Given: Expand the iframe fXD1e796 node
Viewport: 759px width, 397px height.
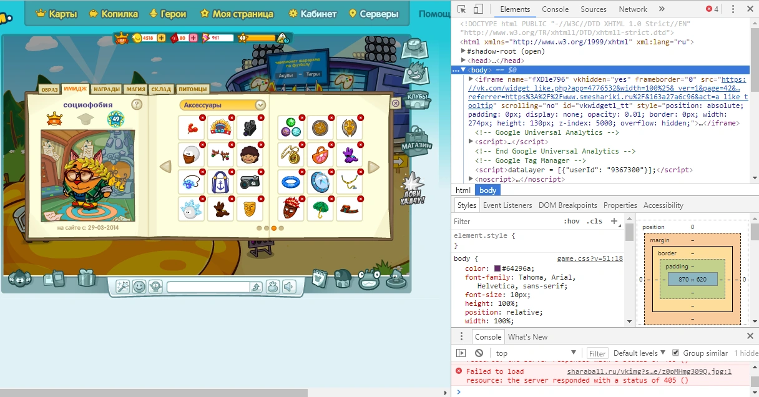Looking at the screenshot, I should tap(471, 79).
